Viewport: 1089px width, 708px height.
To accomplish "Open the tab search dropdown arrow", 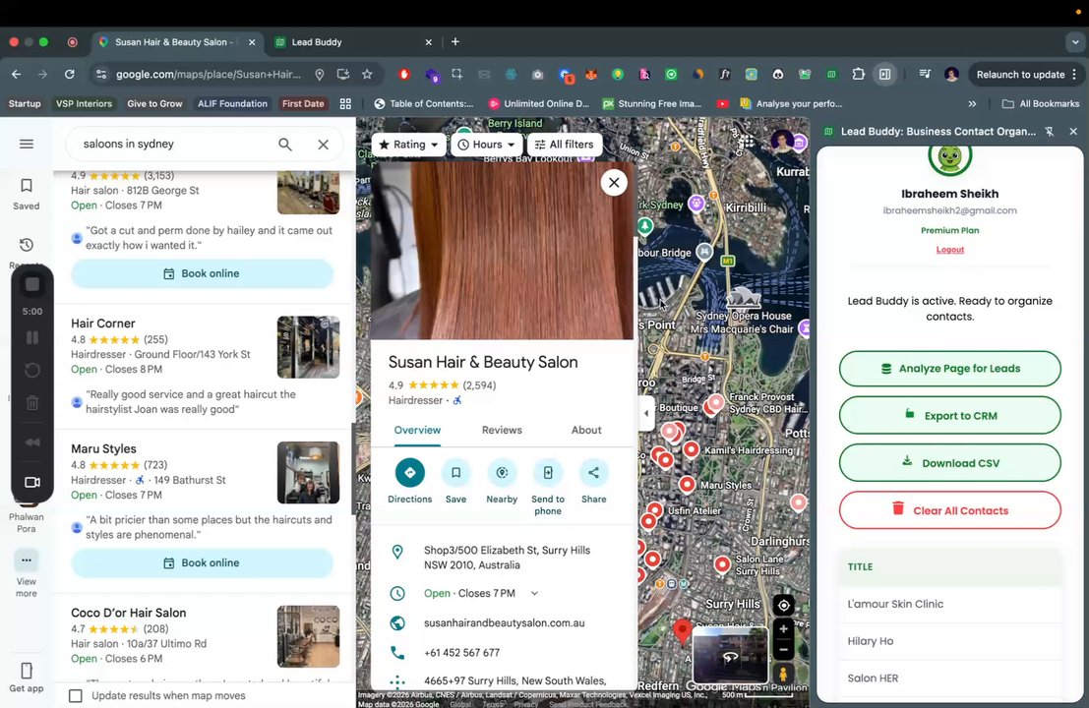I will coord(1075,42).
